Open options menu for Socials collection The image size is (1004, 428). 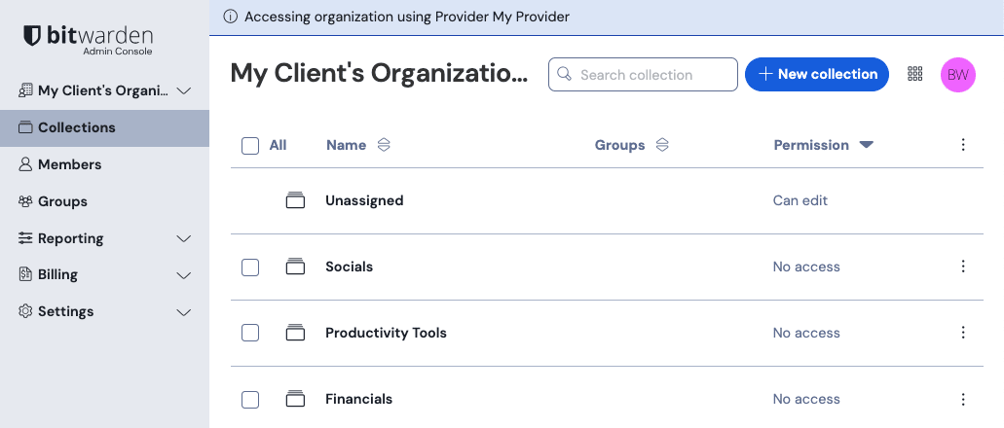coord(963,267)
